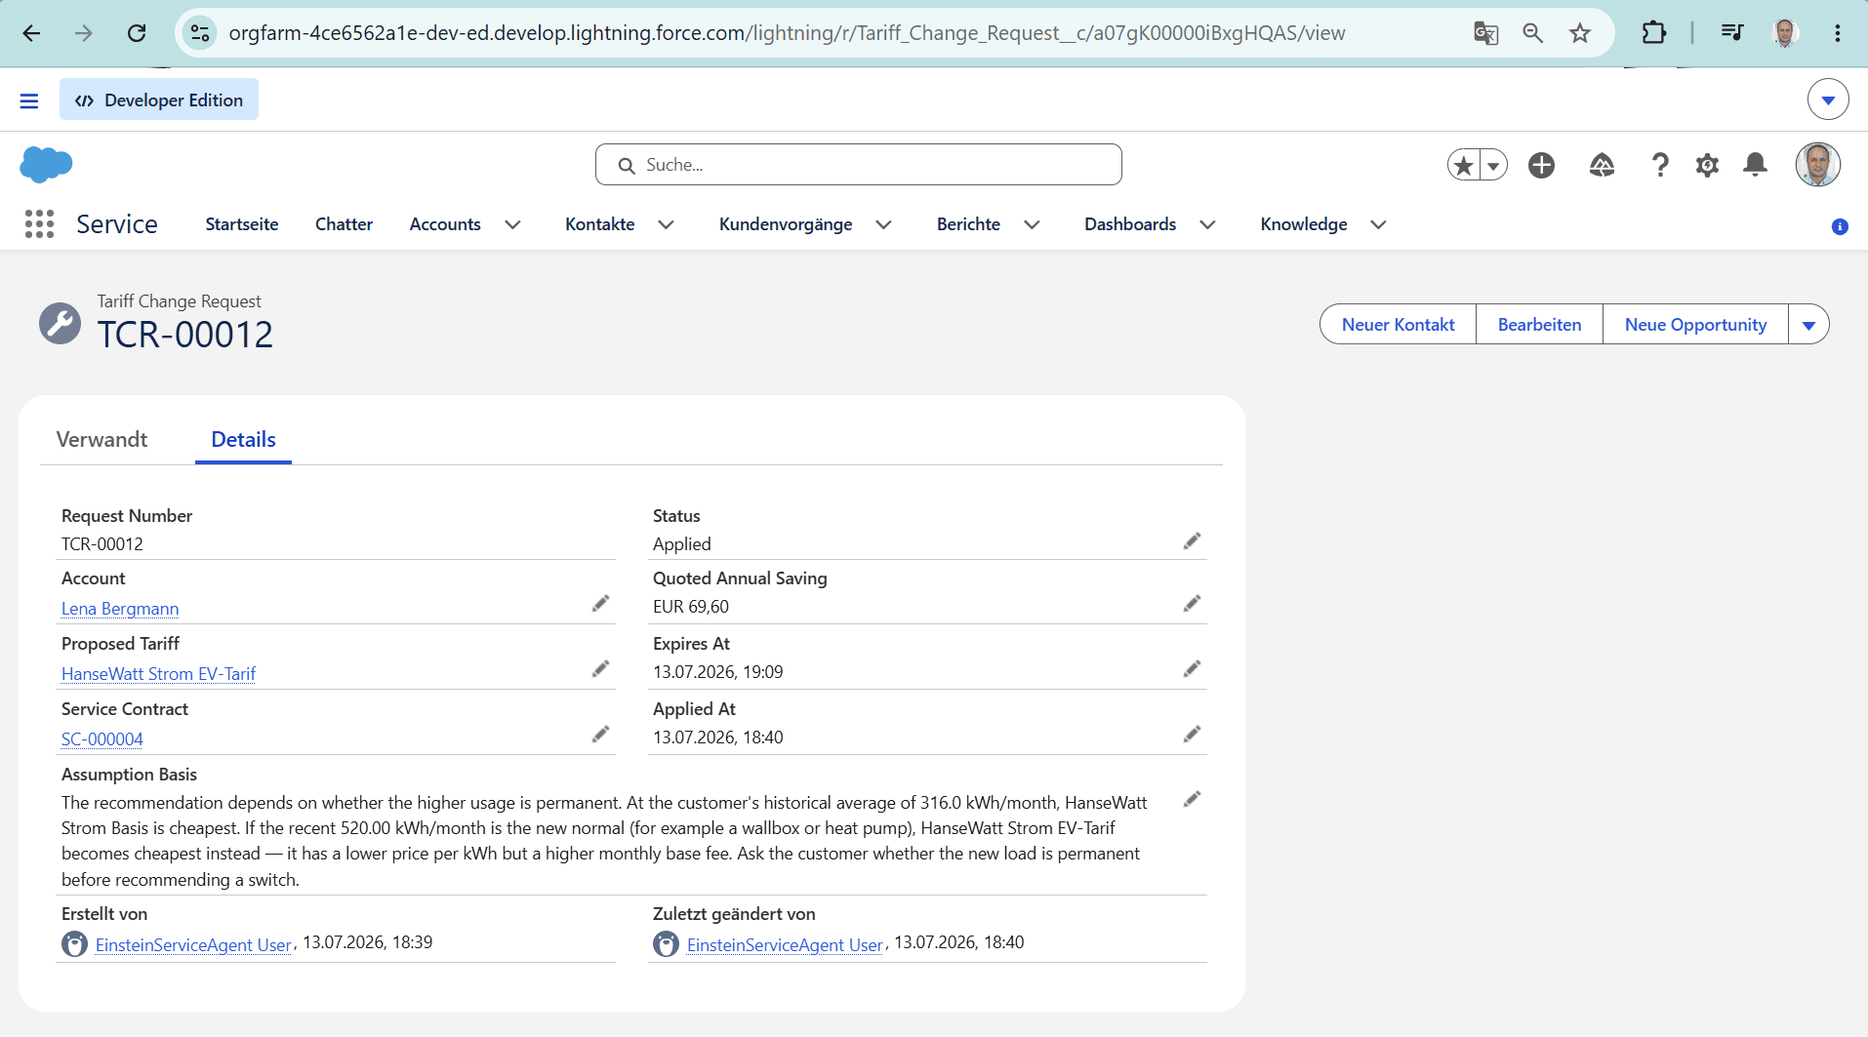Focus the Suche search field
The image size is (1868, 1037).
click(x=859, y=165)
